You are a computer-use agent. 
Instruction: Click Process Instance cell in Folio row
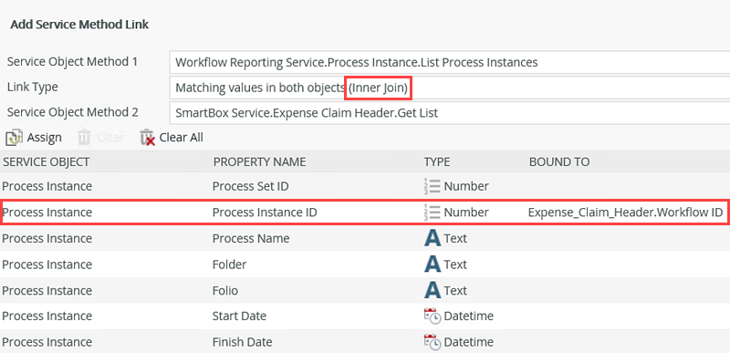point(47,290)
